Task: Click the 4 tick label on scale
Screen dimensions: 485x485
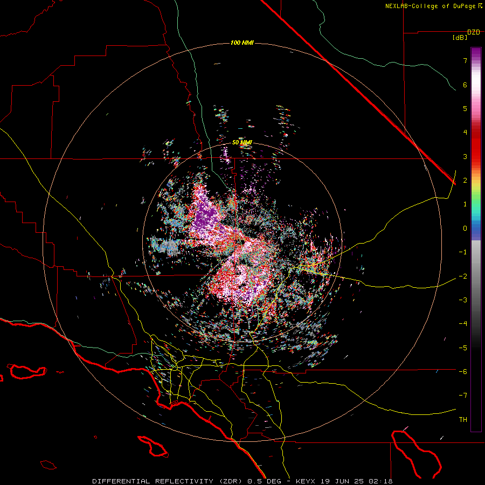Action: (465, 133)
